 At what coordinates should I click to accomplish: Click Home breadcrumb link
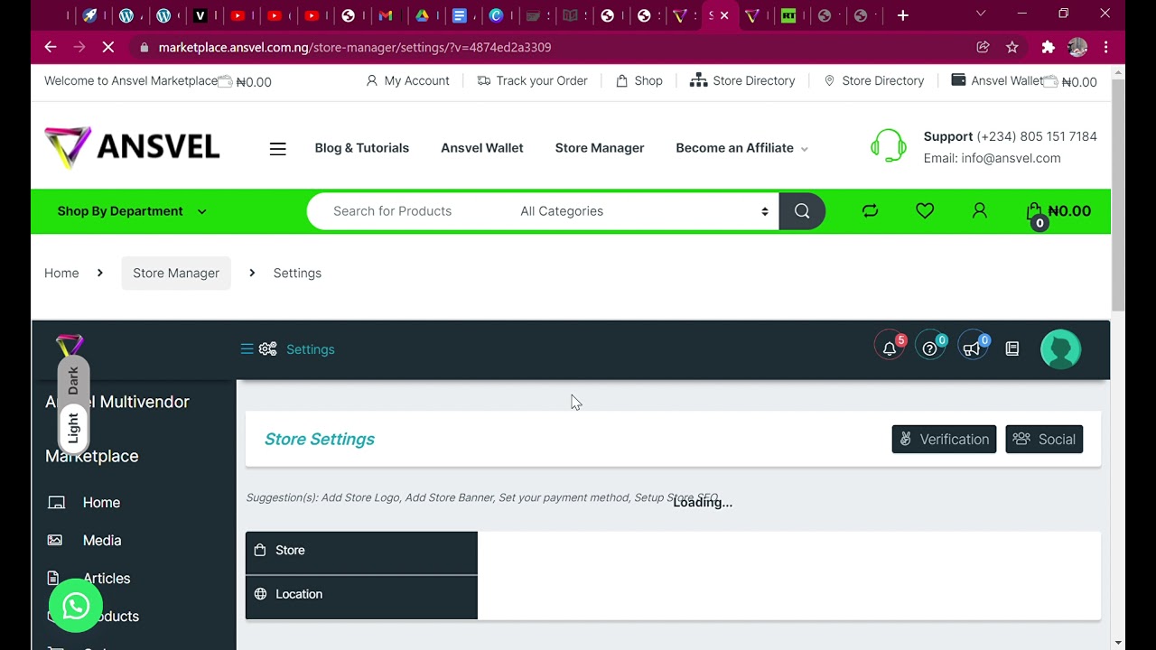pyautogui.click(x=61, y=274)
